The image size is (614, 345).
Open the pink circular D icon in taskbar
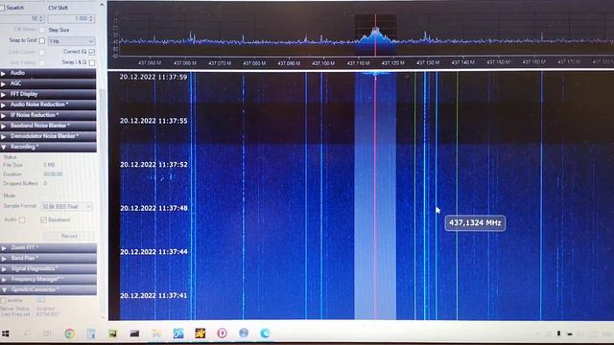click(222, 333)
